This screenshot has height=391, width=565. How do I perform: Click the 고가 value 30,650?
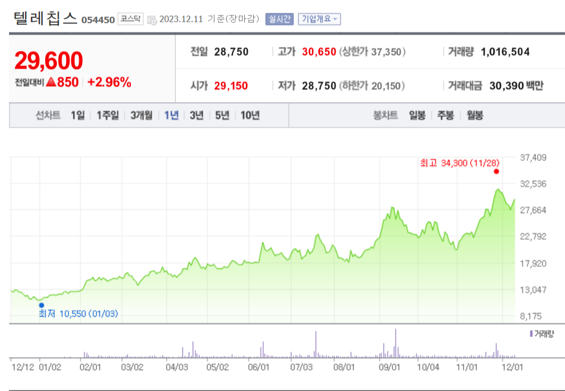319,52
